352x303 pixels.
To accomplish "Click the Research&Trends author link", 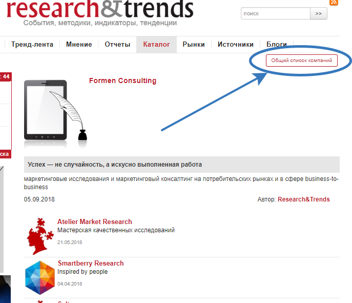I will 303,199.
